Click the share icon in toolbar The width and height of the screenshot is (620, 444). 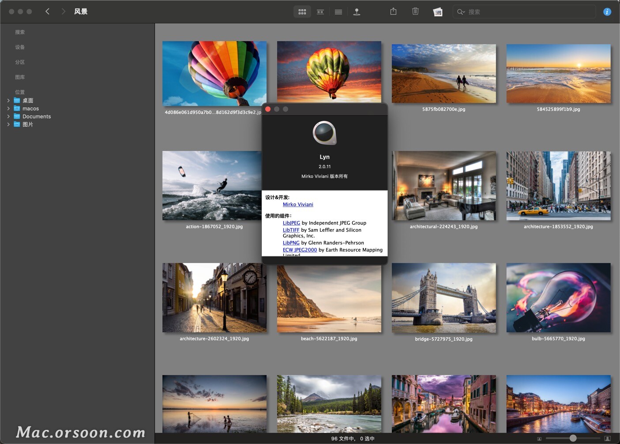click(x=393, y=11)
